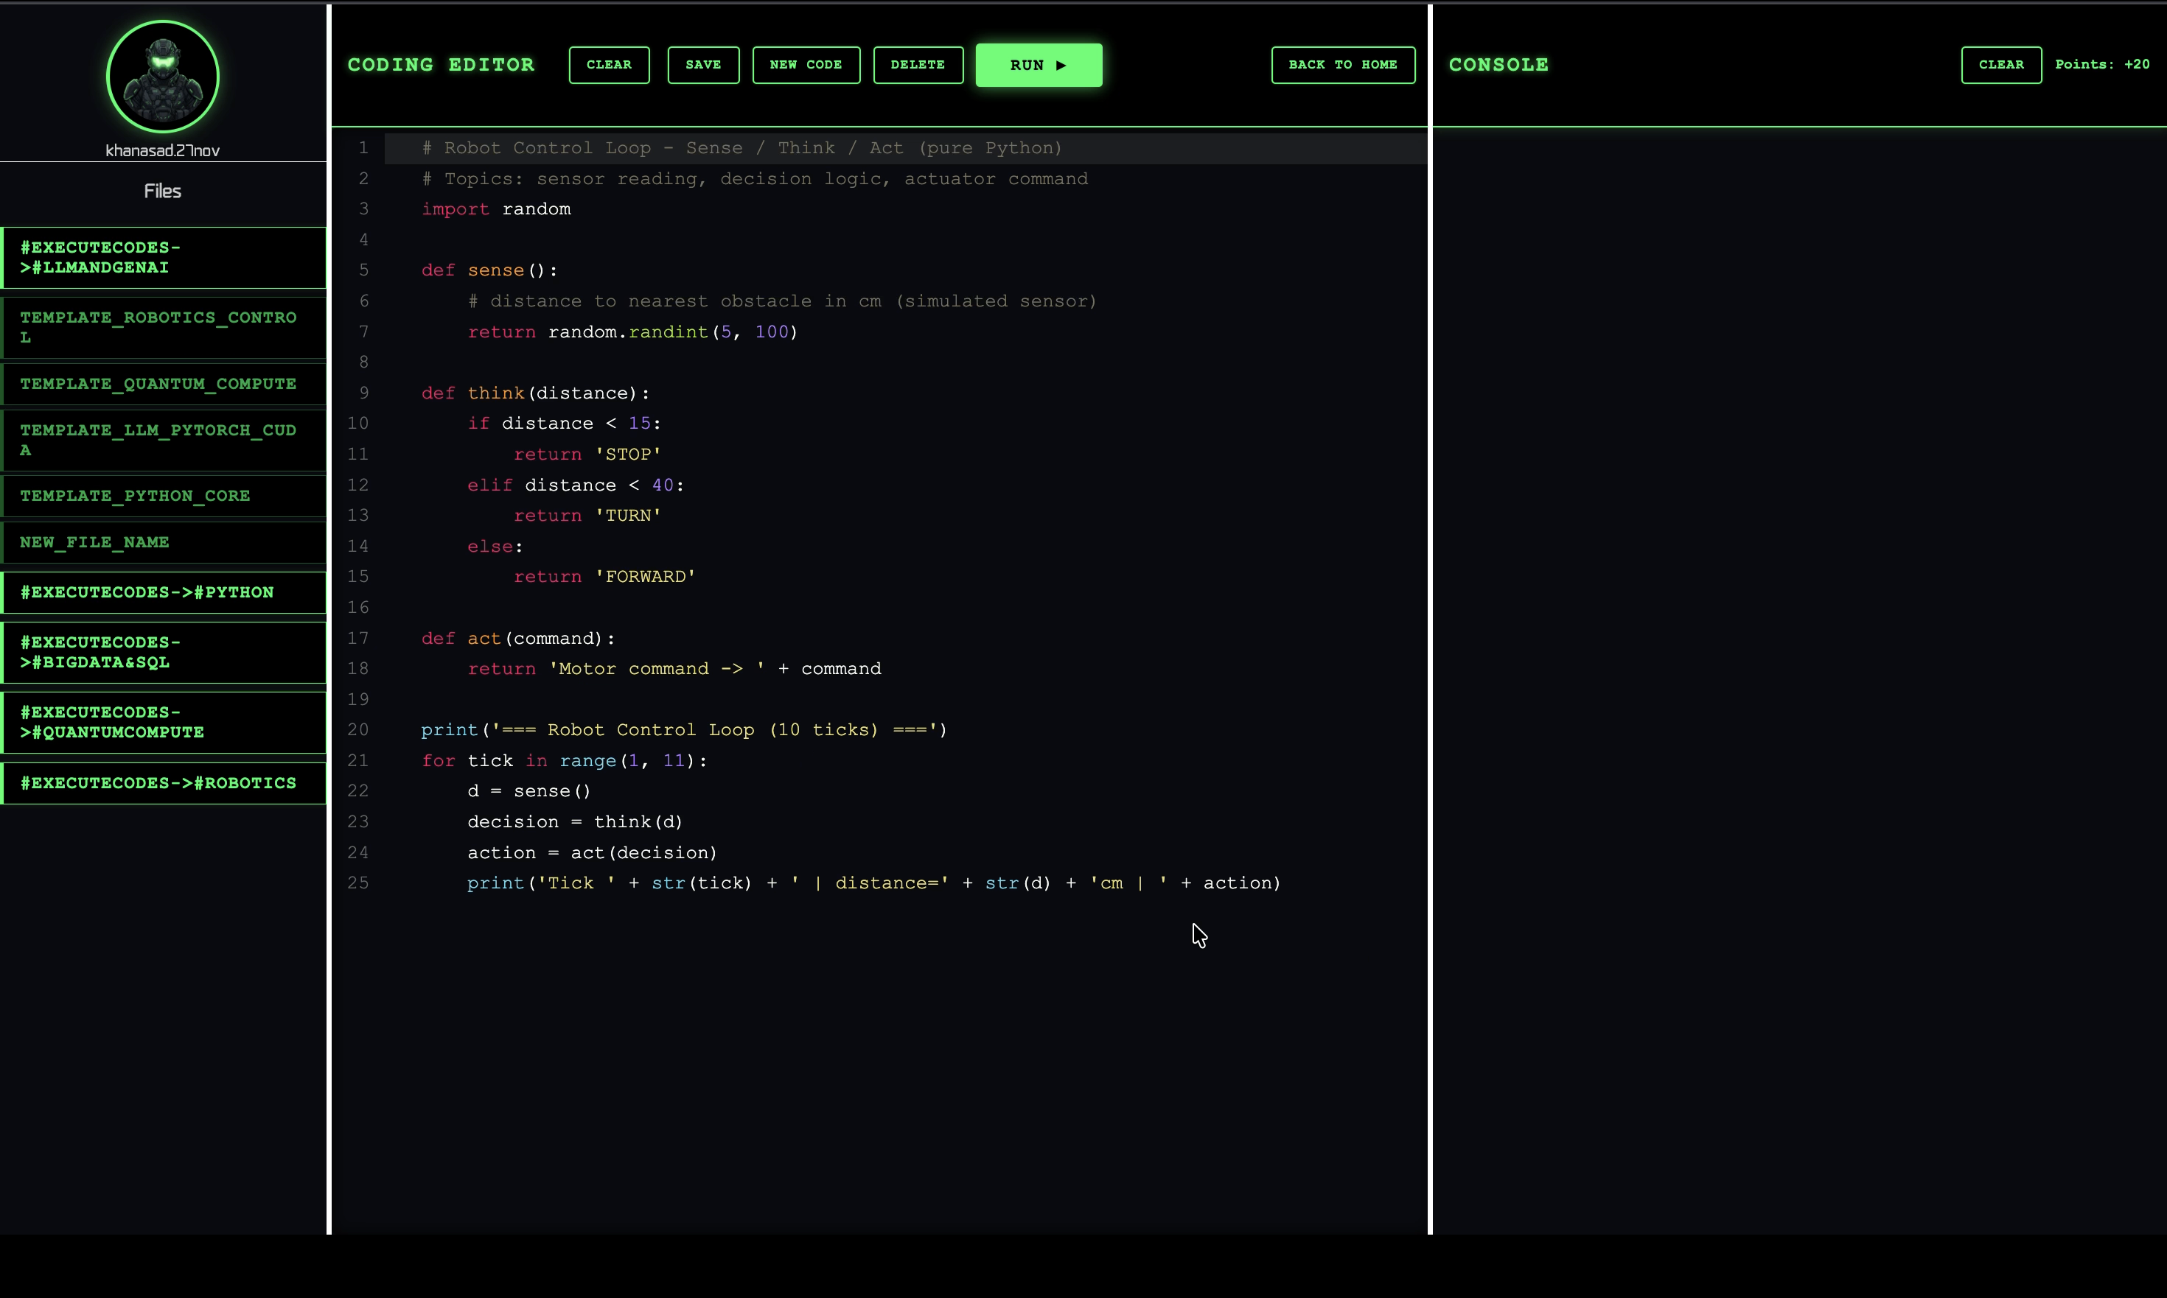The height and width of the screenshot is (1298, 2167).
Task: Delete the current code file
Action: point(918,65)
